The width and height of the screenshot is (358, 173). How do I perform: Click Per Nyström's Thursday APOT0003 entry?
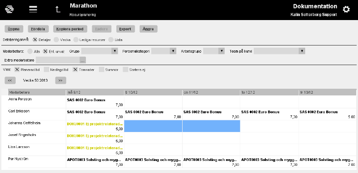pyautogui.click(x=269, y=162)
